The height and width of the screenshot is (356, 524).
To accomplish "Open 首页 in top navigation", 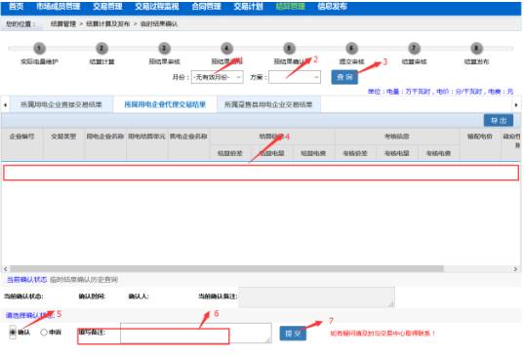I will (x=16, y=7).
